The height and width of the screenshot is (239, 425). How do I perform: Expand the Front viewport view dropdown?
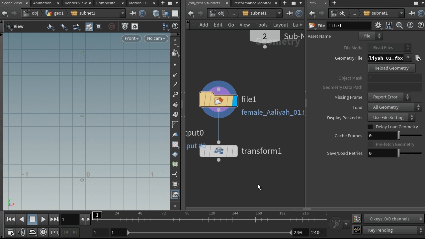coord(131,38)
